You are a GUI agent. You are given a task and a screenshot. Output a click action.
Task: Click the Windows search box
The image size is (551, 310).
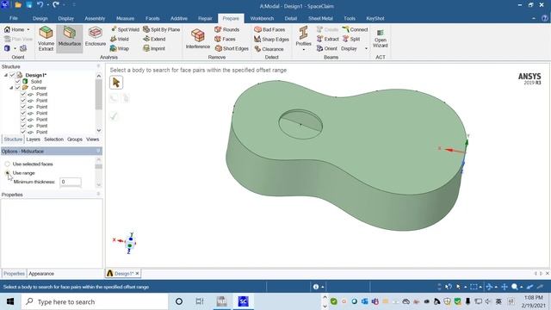(94, 301)
